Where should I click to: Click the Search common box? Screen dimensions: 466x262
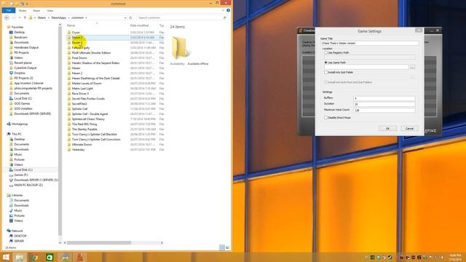pyautogui.click(x=182, y=17)
